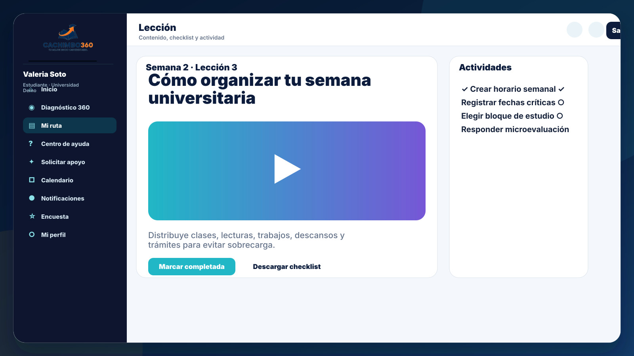Open the Encuesta page
The width and height of the screenshot is (634, 356).
click(x=70, y=217)
